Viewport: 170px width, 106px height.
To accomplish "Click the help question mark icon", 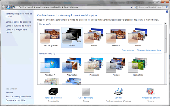I will 167,12.
